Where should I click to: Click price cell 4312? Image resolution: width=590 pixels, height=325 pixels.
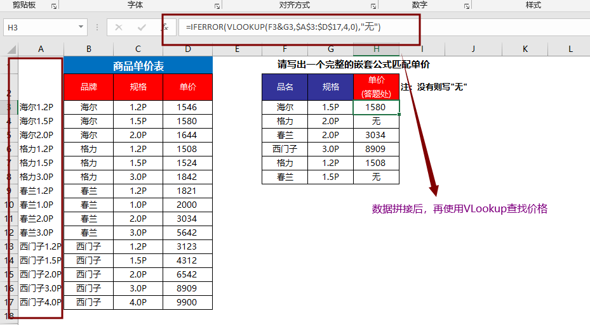tap(188, 260)
